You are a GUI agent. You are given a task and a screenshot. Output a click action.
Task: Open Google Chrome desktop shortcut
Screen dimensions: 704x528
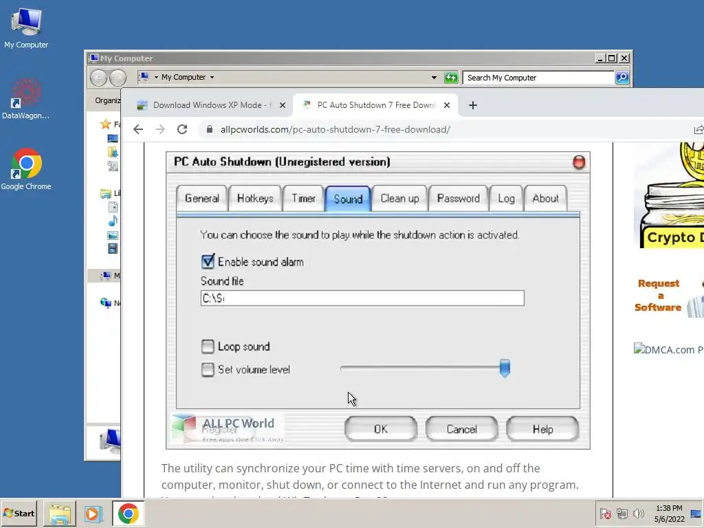[x=25, y=169]
